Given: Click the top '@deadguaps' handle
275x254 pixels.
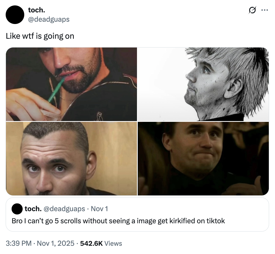Looking at the screenshot, I should pos(48,19).
